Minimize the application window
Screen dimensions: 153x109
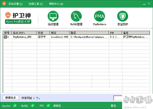pos(144,4)
